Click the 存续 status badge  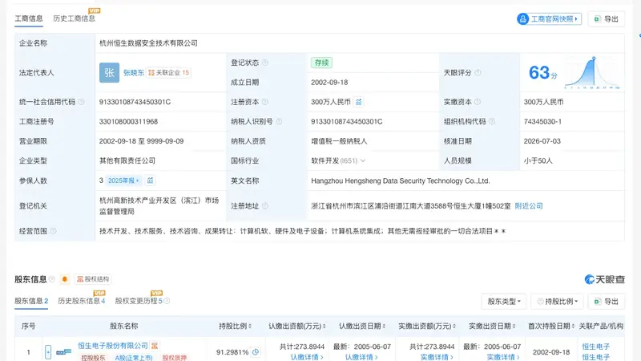click(x=321, y=63)
